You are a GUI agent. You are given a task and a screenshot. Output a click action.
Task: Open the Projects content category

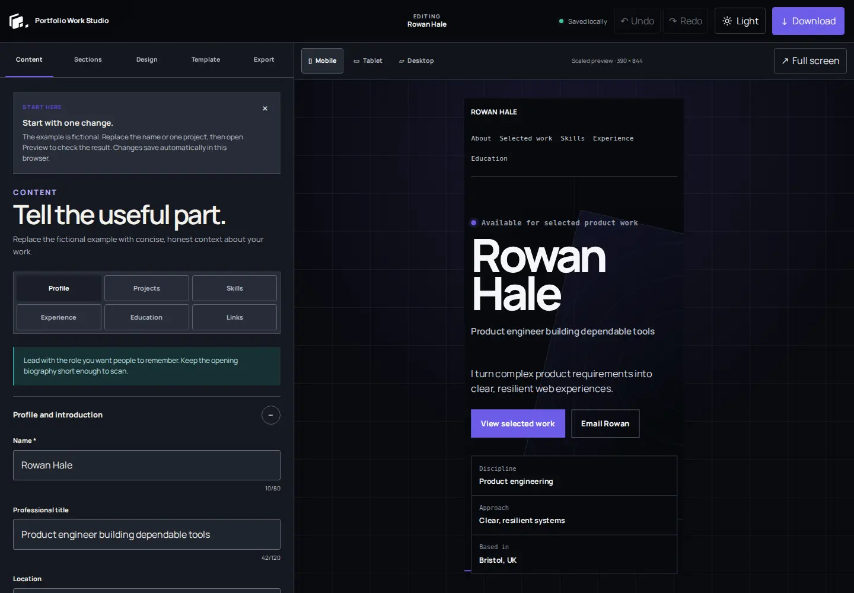pos(146,288)
